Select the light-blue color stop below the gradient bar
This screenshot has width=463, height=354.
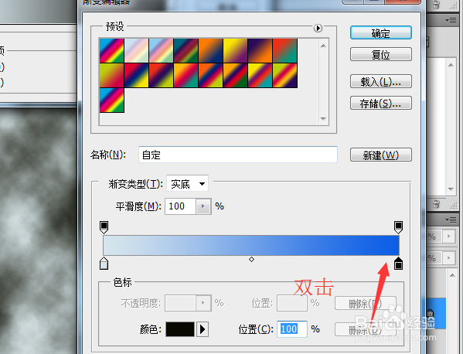[104, 264]
